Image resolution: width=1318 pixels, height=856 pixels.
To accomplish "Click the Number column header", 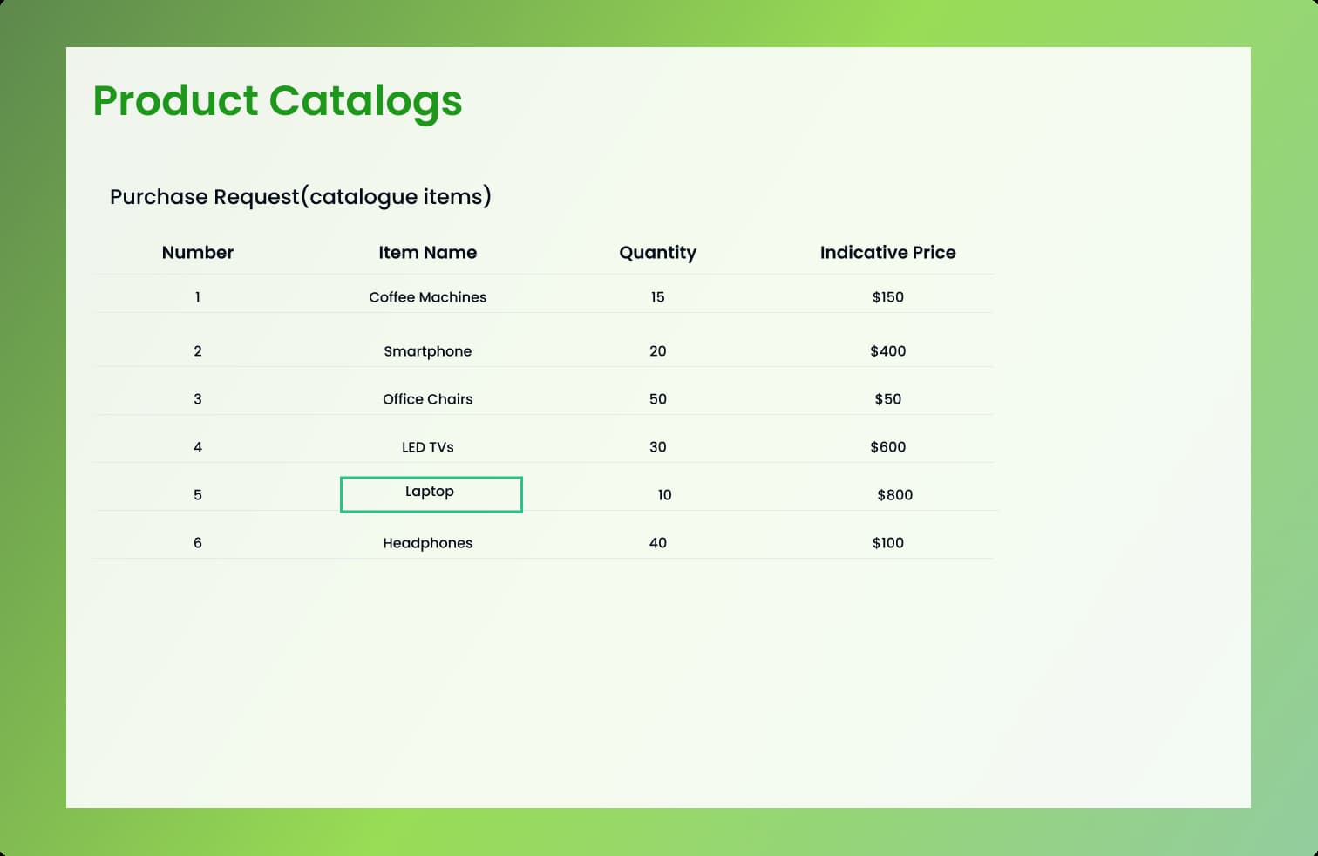I will click(198, 253).
